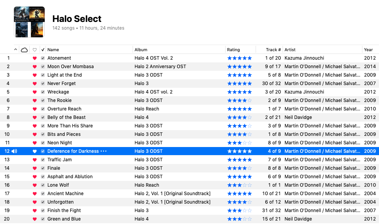The image size is (379, 224).
Task: Toggle heart for Overture Reach
Action: pos(35,109)
